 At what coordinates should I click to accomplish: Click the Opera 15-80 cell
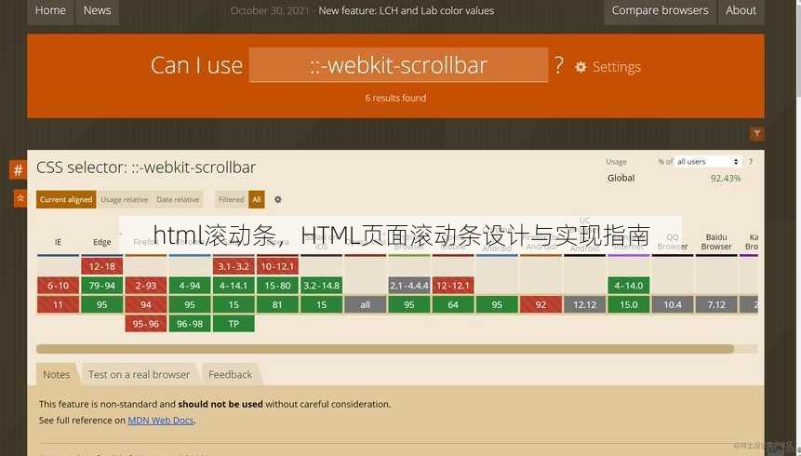click(277, 286)
